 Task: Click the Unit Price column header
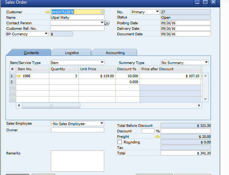point(97,69)
